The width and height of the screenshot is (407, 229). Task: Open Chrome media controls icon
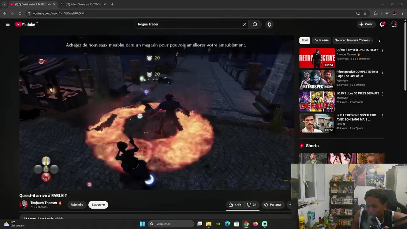(x=387, y=13)
